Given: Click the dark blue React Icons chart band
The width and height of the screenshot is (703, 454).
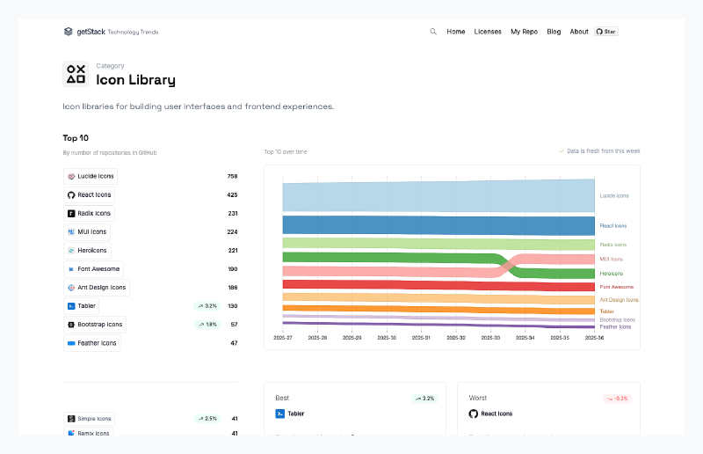Looking at the screenshot, I should point(438,224).
